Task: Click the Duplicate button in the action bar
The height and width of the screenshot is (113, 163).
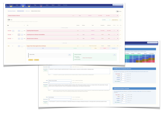Action: point(114,48)
